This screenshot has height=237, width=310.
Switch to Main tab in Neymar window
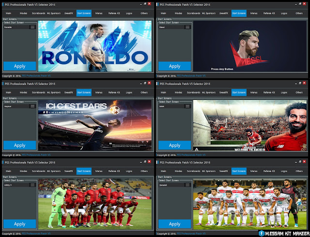[9, 93]
